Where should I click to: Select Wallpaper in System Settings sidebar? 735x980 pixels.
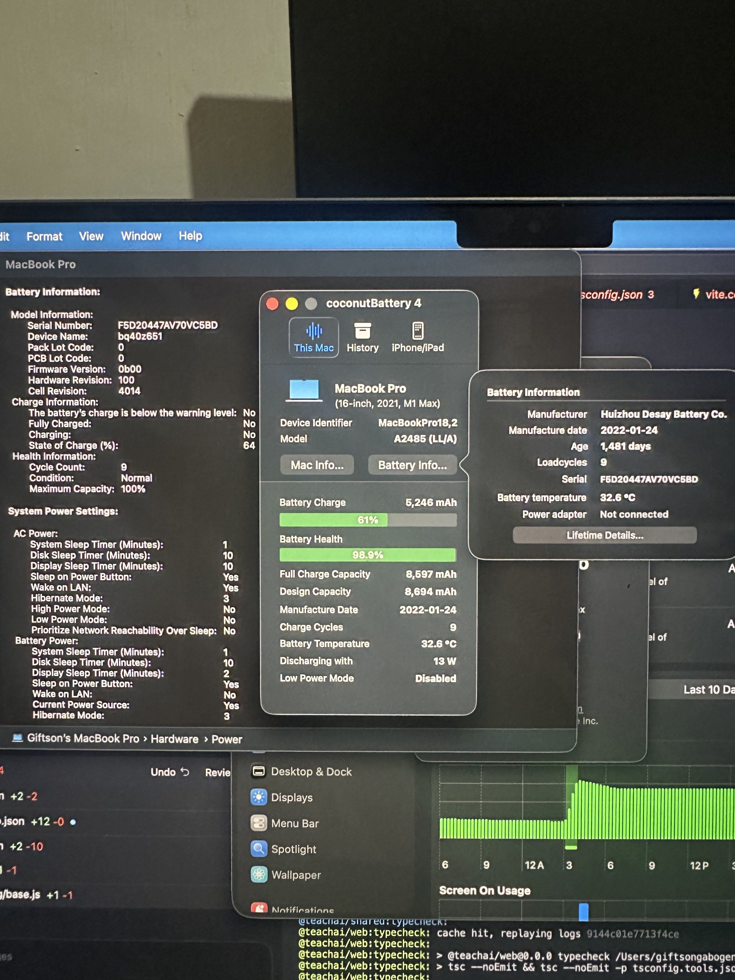(x=286, y=874)
